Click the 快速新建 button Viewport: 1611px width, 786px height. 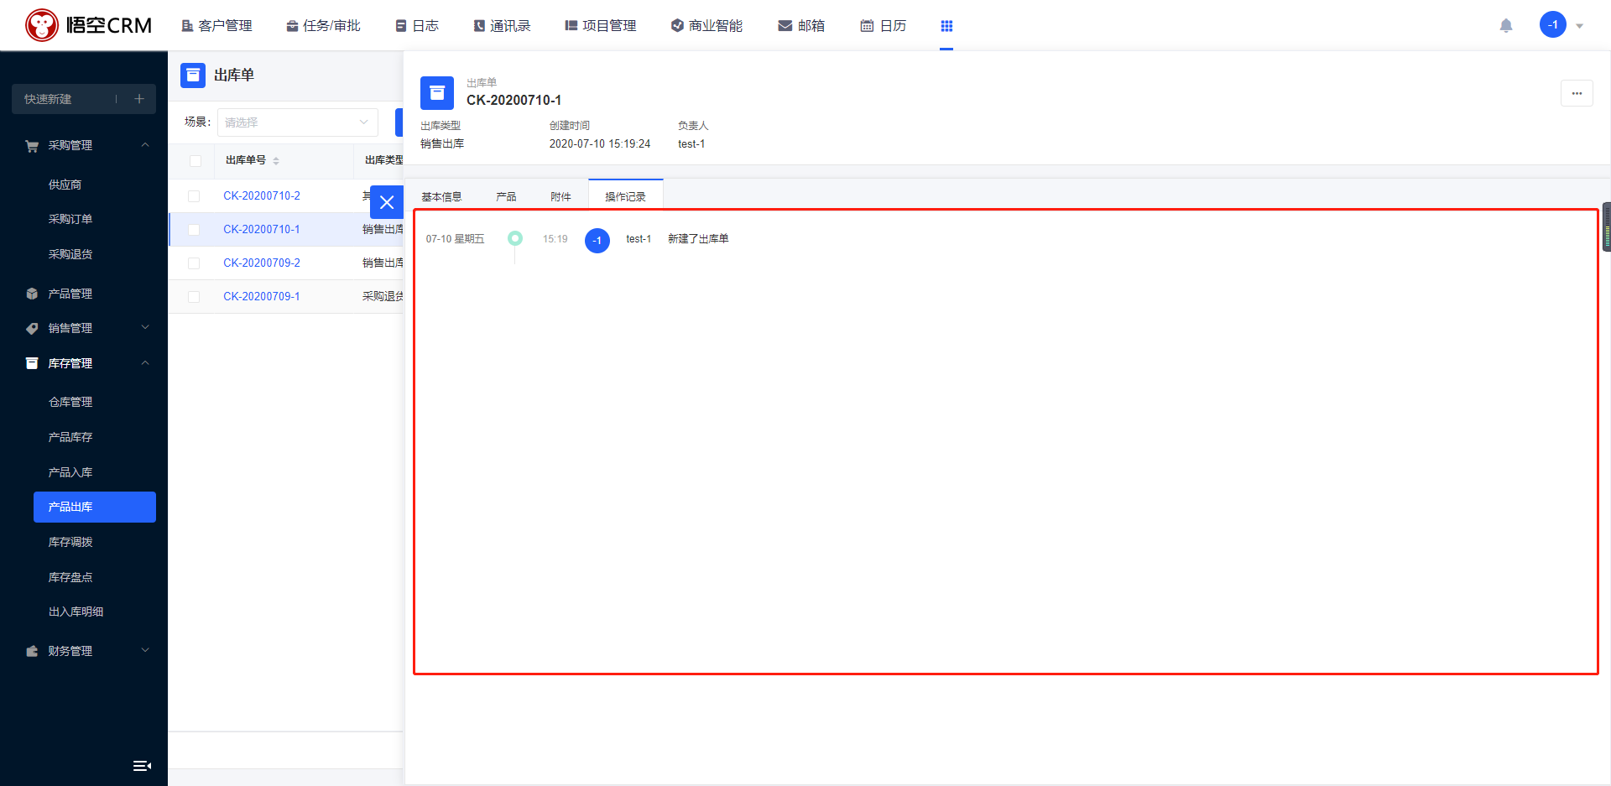84,99
